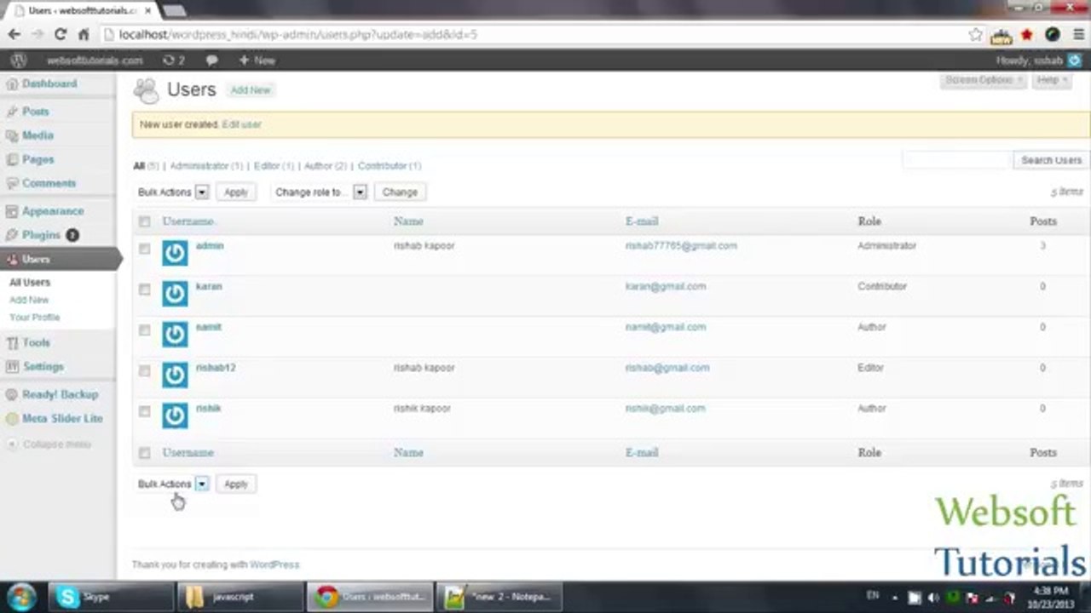Tick the checkbox for user karan

pyautogui.click(x=144, y=289)
